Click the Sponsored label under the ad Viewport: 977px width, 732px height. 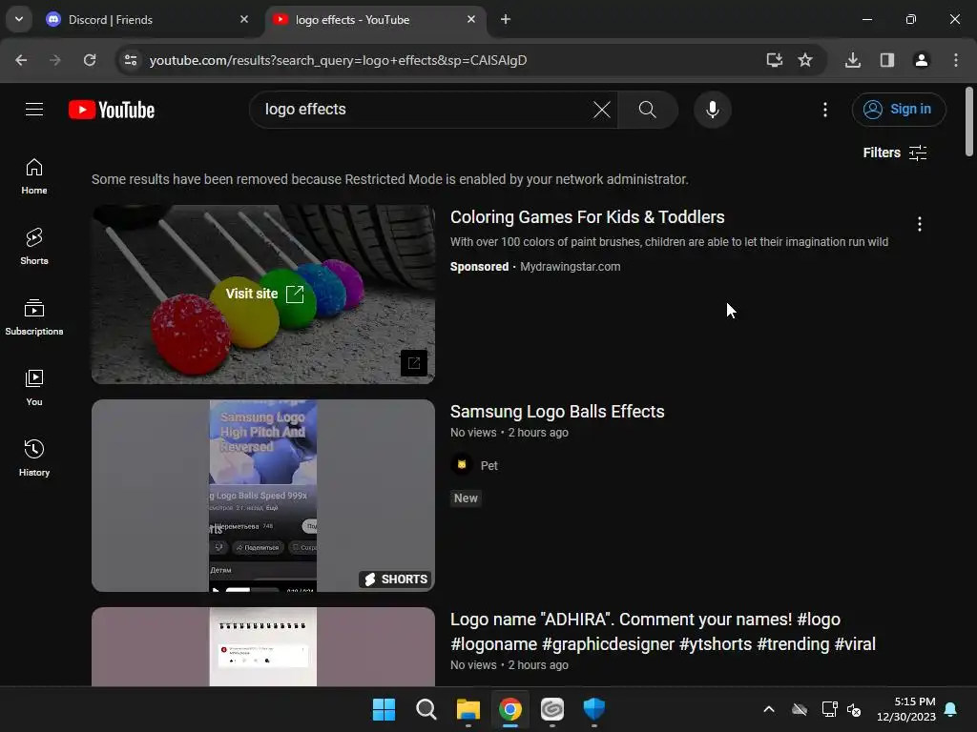point(479,267)
